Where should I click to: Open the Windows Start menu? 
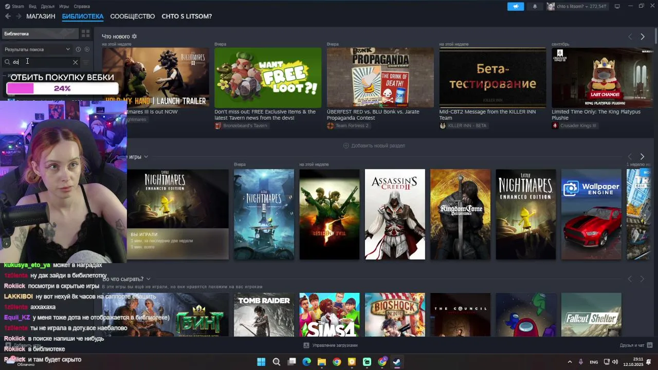point(261,362)
